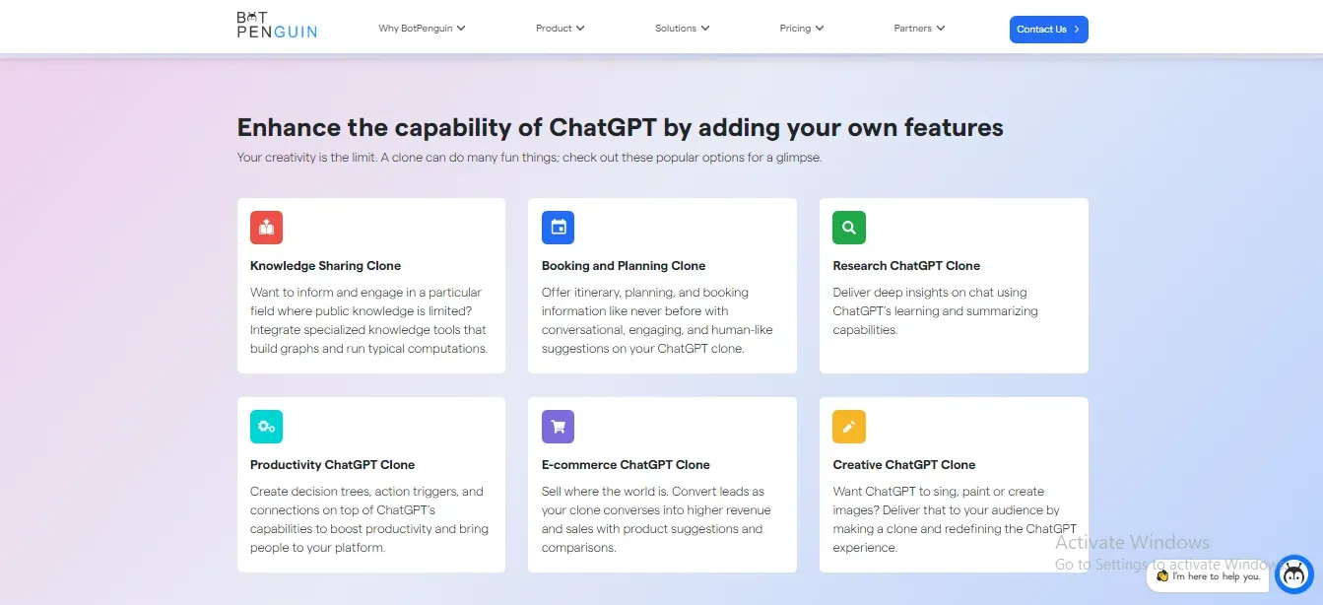Click the red Knowledge Sharing Clone icon
Viewport: 1323px width, 605px height.
[266, 228]
